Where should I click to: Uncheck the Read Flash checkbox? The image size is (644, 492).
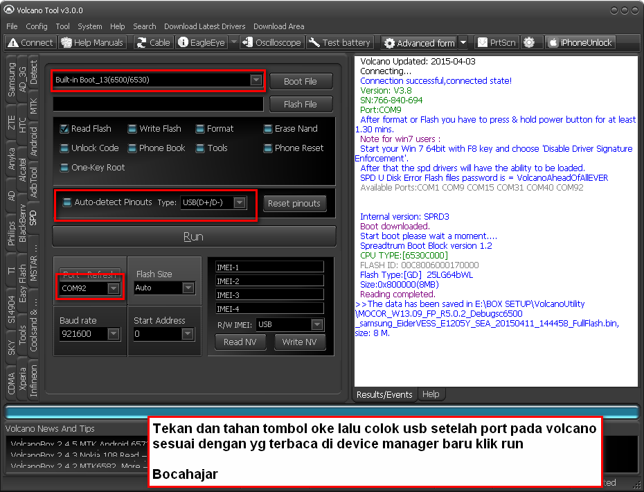click(64, 129)
